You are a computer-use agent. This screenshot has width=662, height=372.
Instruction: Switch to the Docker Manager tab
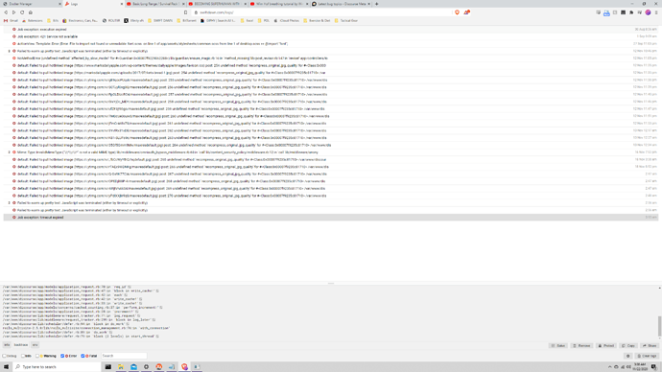31,4
